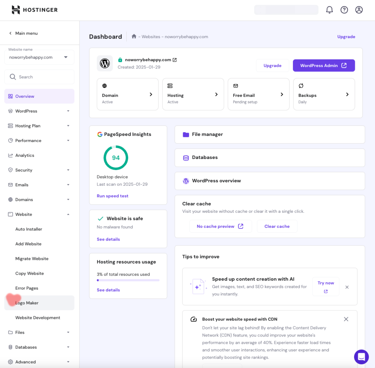The width and height of the screenshot is (375, 368).
Task: Open the user account profile icon
Action: point(359,10)
